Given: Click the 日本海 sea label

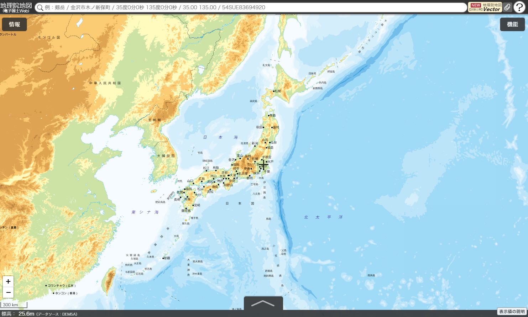Looking at the screenshot, I should (x=220, y=137).
